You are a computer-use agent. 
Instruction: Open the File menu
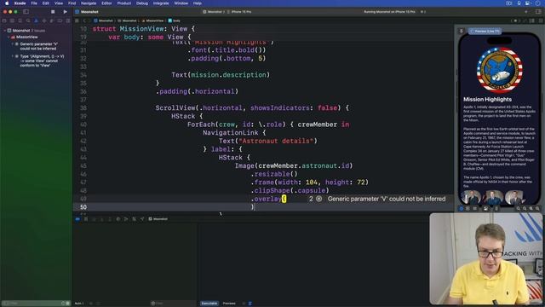click(x=34, y=3)
